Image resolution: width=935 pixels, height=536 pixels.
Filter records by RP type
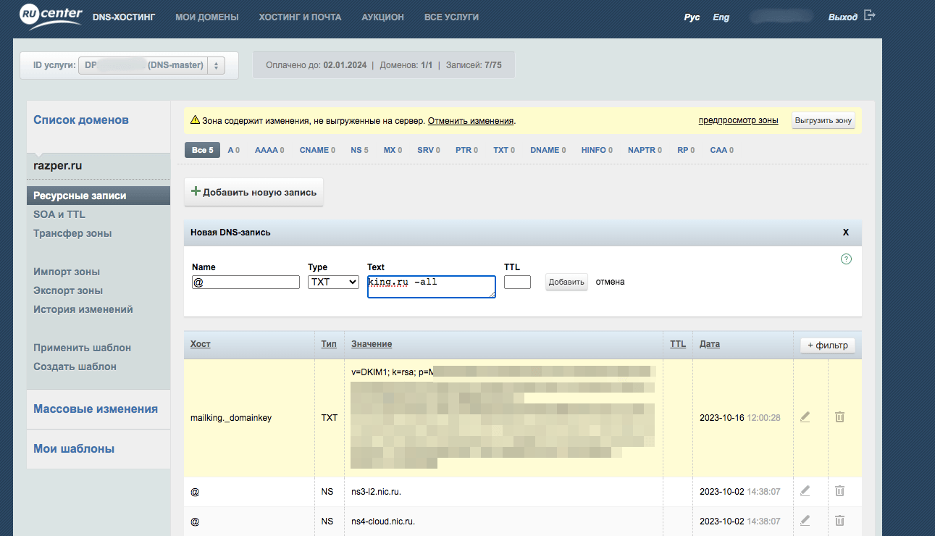coord(685,150)
